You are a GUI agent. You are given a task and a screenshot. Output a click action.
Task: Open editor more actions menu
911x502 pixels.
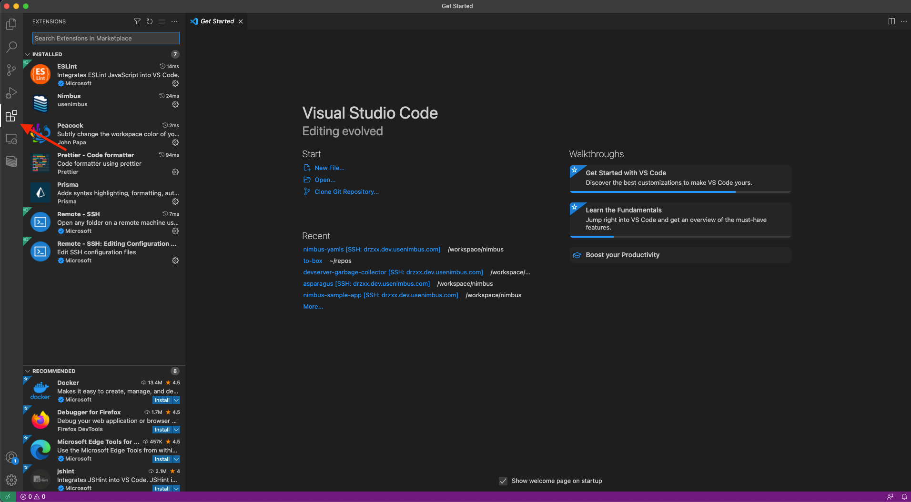tap(904, 21)
